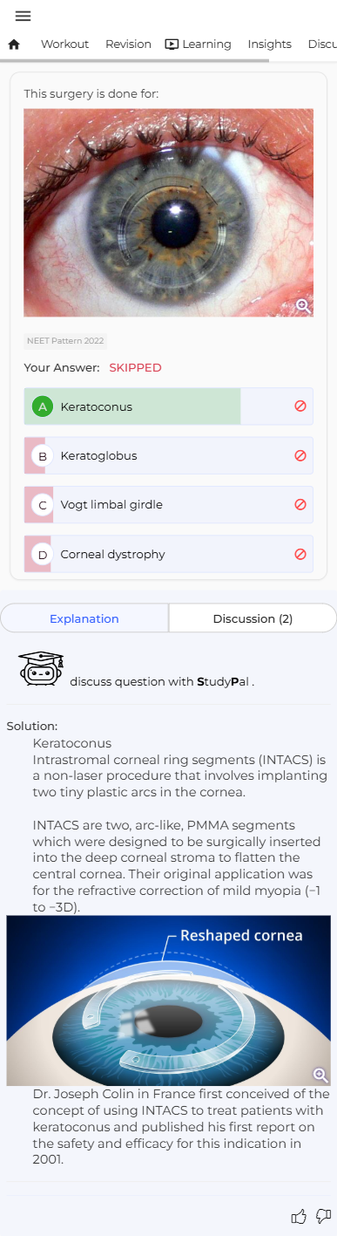337x1236 pixels.
Task: Show the Explanation tab
Action: pos(84,618)
